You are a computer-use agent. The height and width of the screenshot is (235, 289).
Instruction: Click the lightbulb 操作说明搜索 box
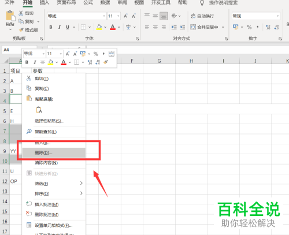tap(218, 3)
